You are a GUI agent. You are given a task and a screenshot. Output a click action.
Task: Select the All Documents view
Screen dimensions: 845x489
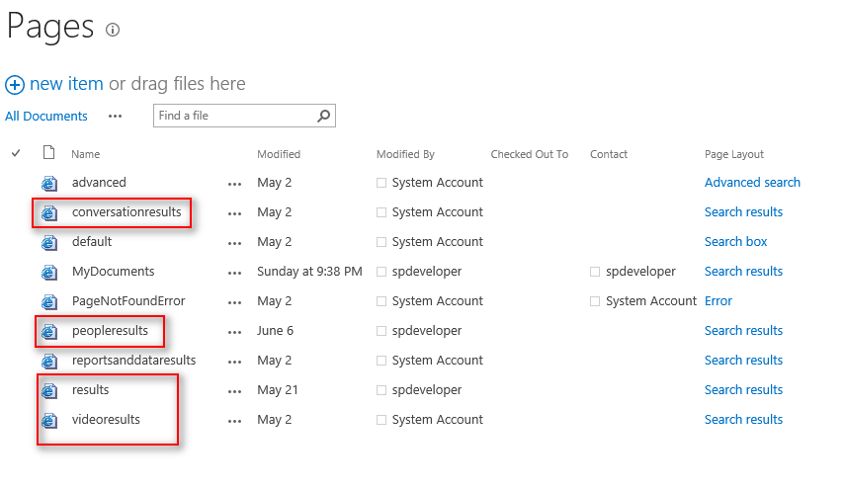[46, 116]
